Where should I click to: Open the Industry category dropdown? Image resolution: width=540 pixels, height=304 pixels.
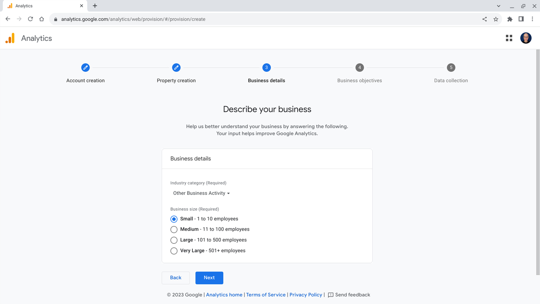tap(201, 193)
